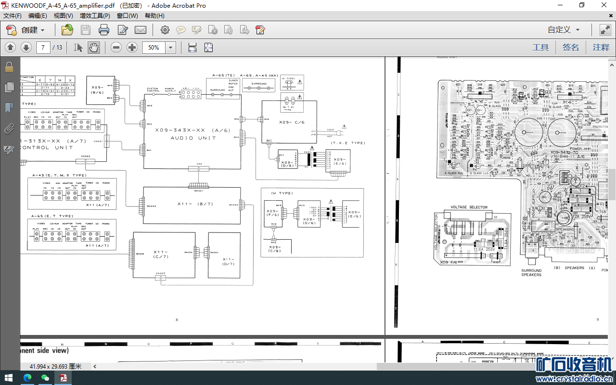The image size is (616, 385).
Task: Click the page number input field
Action: (x=43, y=48)
